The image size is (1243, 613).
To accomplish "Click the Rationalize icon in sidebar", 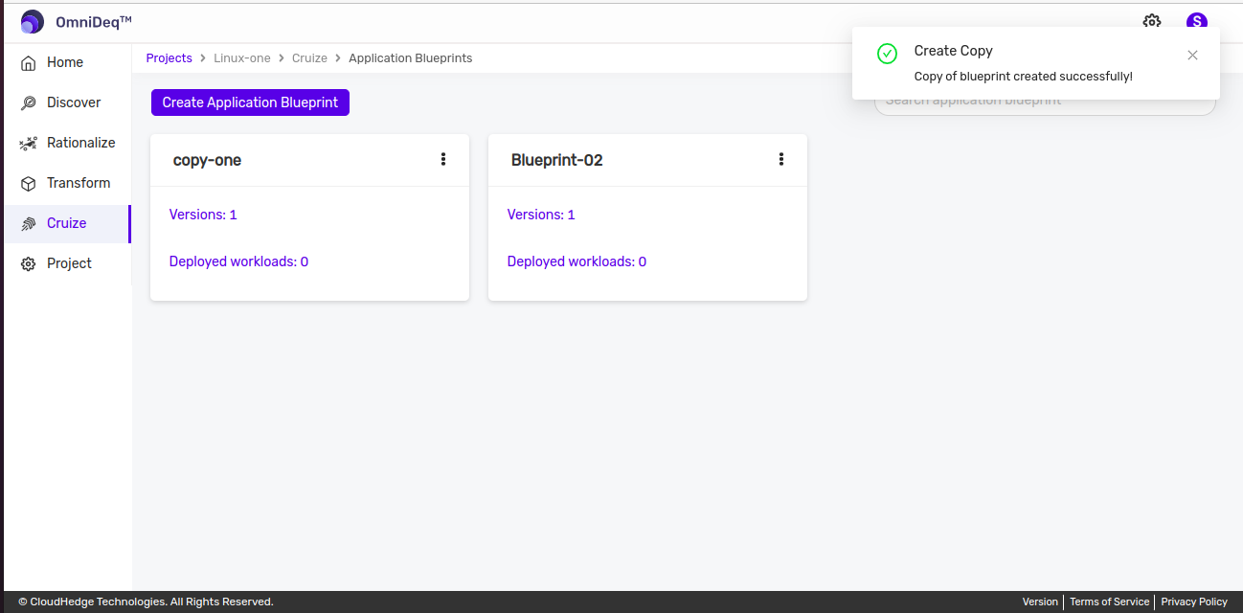I will (29, 143).
